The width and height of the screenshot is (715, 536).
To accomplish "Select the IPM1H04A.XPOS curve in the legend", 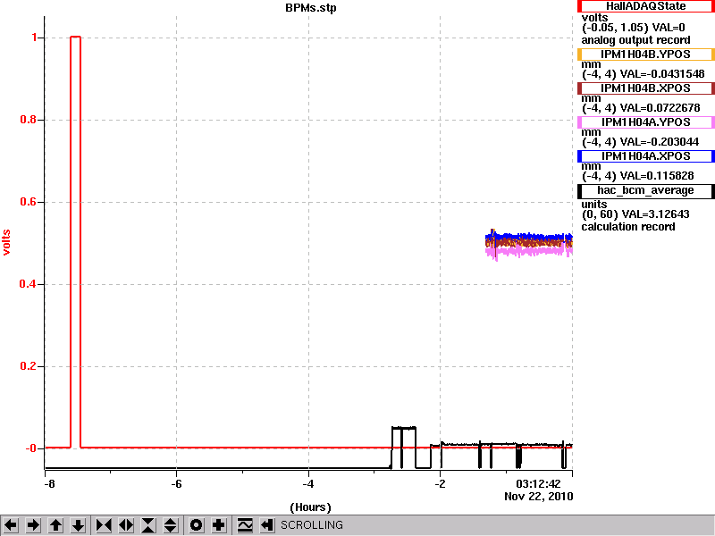I will pyautogui.click(x=645, y=156).
